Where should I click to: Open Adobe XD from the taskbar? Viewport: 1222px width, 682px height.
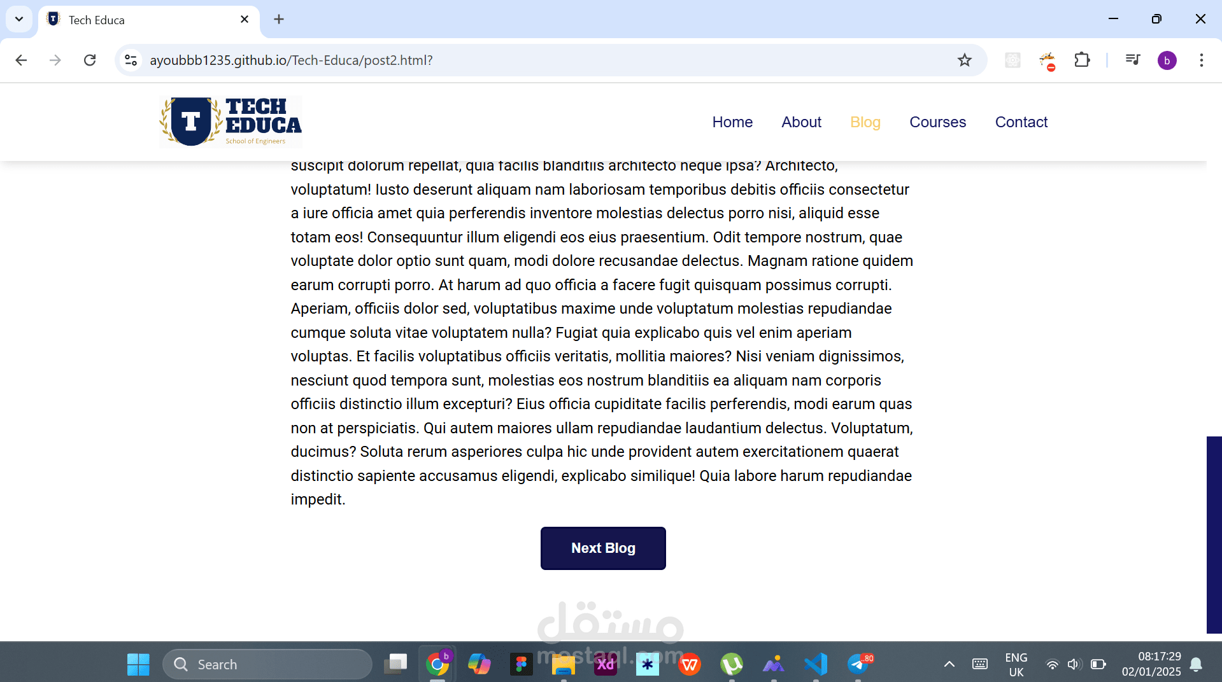pyautogui.click(x=606, y=664)
